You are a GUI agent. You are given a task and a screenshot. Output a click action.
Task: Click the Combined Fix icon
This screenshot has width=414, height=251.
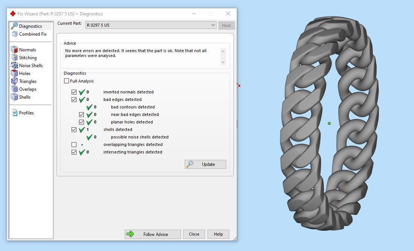click(x=15, y=34)
